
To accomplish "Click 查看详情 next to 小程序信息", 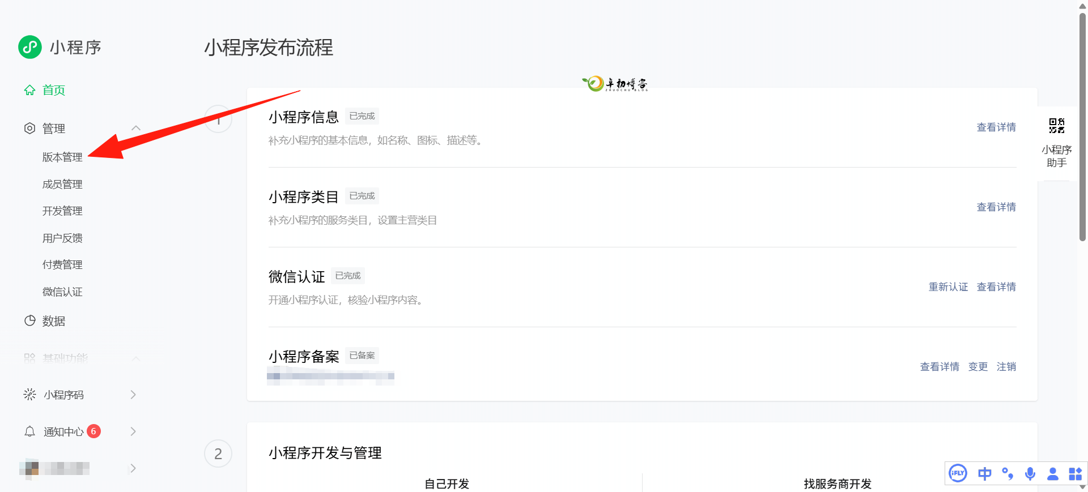I will [996, 127].
